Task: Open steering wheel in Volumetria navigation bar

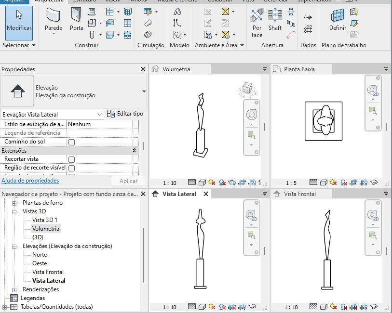Action: pyautogui.click(x=252, y=115)
